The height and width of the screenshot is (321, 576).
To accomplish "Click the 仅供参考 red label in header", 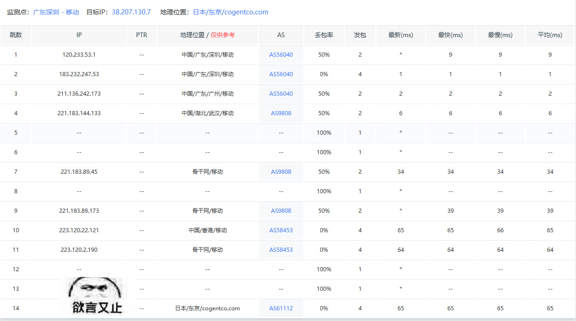I will (x=223, y=35).
